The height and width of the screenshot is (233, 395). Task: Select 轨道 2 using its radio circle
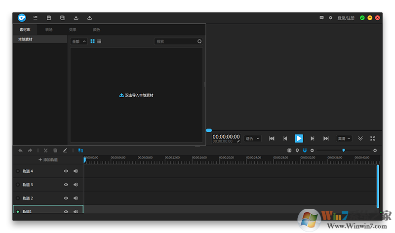[18, 198]
